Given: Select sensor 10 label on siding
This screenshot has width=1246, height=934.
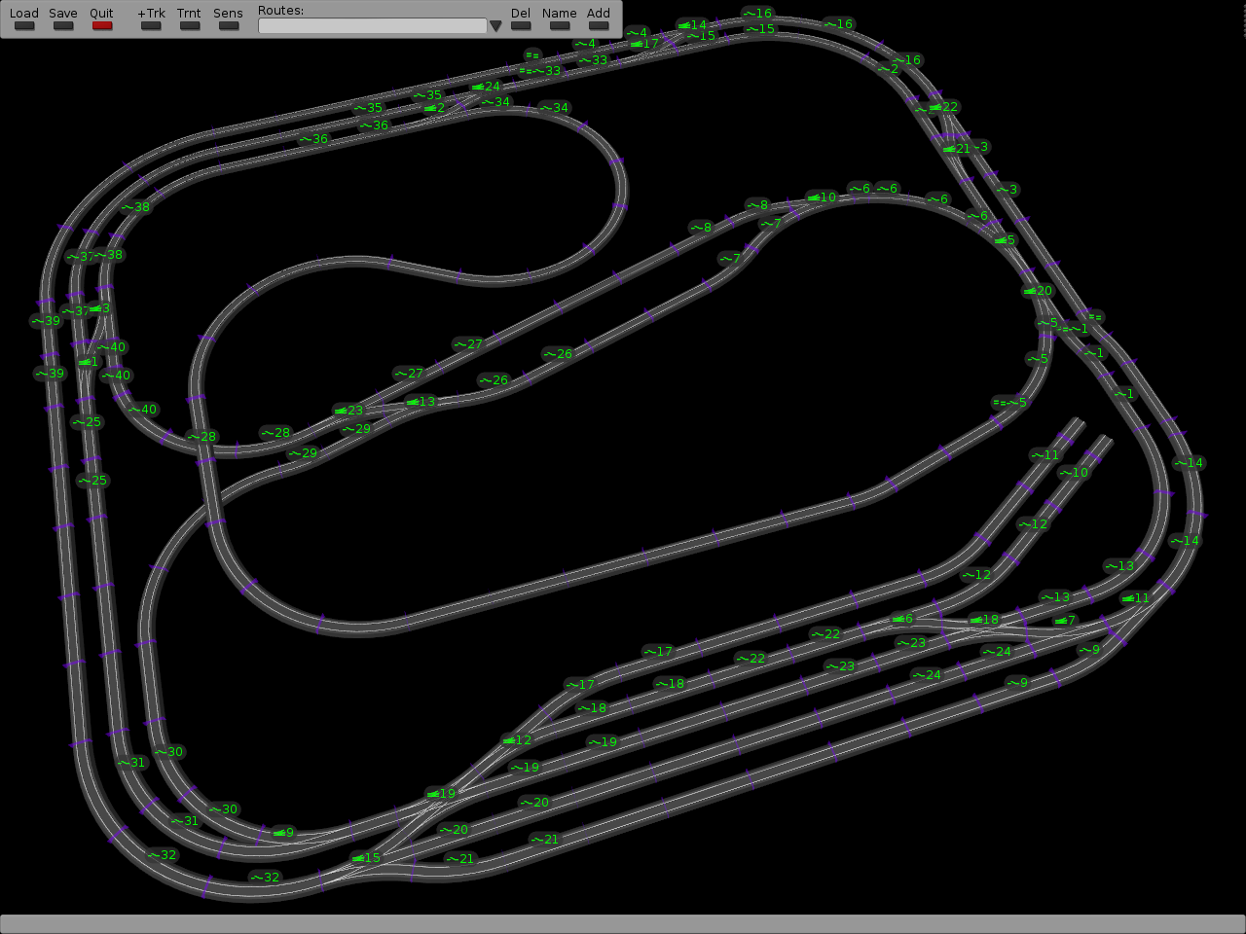Looking at the screenshot, I should (1074, 473).
